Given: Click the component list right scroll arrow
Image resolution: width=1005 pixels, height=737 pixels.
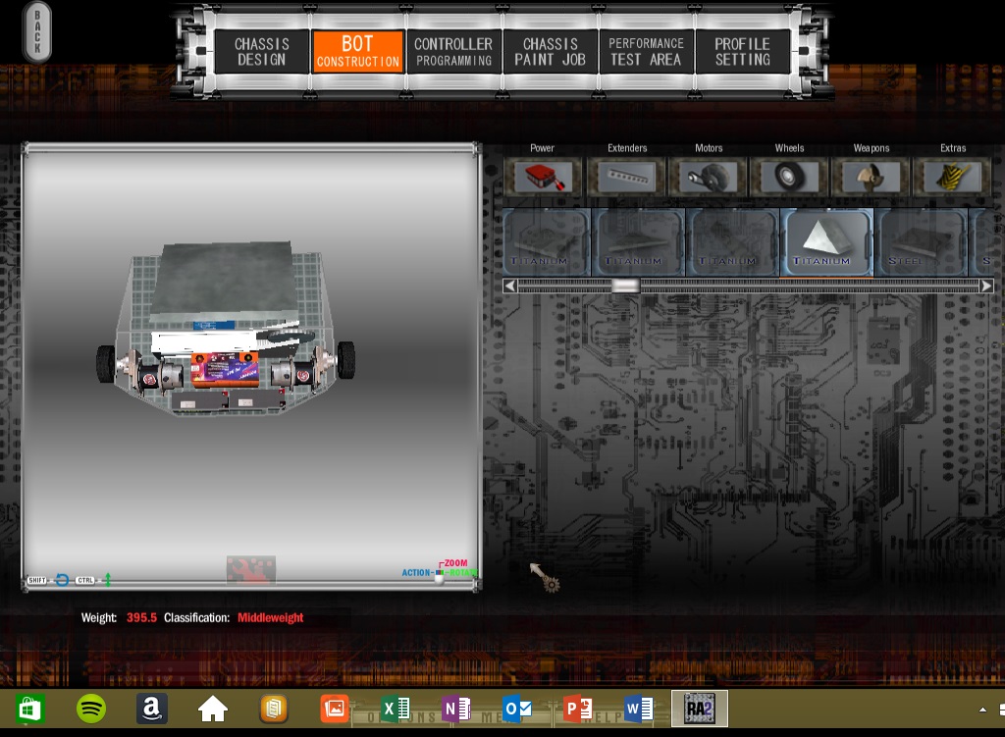Looking at the screenshot, I should [987, 286].
